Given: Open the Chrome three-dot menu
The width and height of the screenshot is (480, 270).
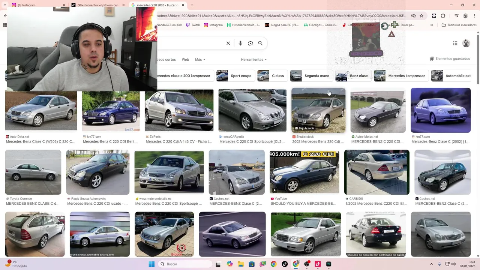Looking at the screenshot, I should pos(474,16).
